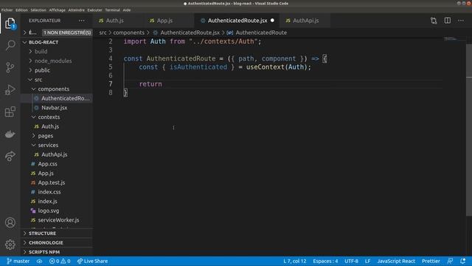Collapse the services folder
The image size is (472, 266).
57,145
